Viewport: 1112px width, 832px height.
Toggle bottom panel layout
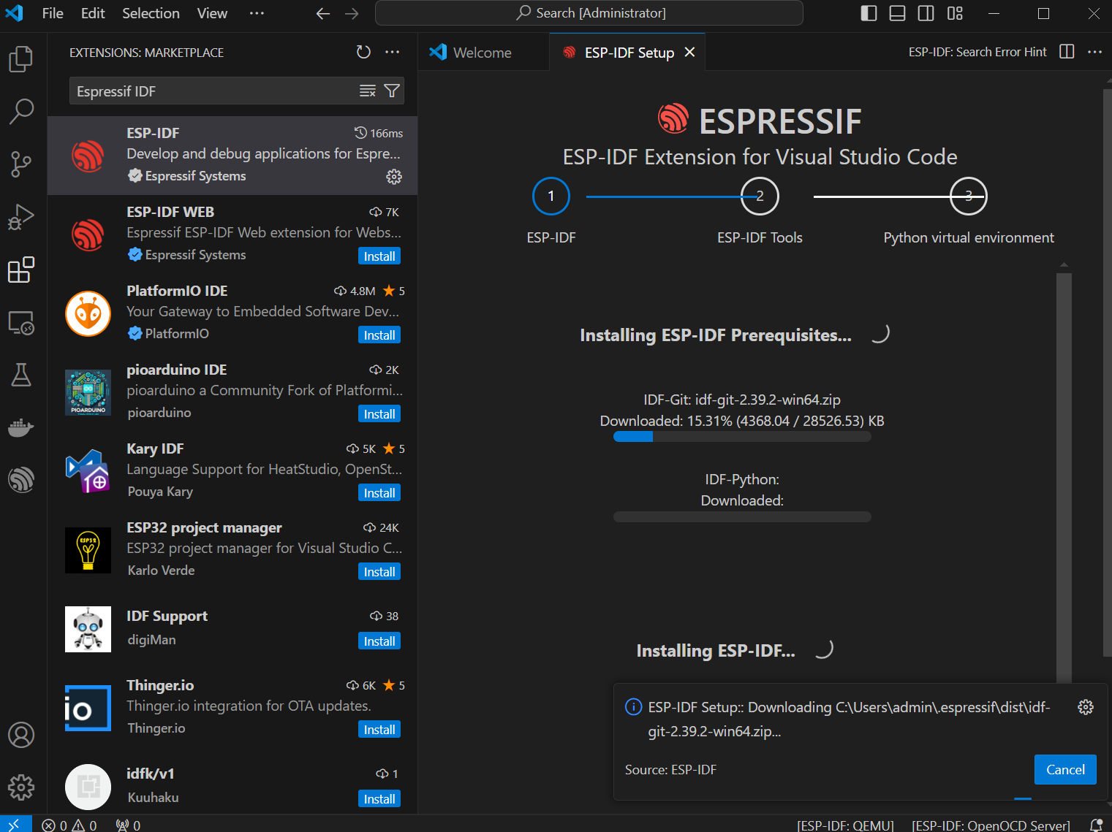point(897,13)
